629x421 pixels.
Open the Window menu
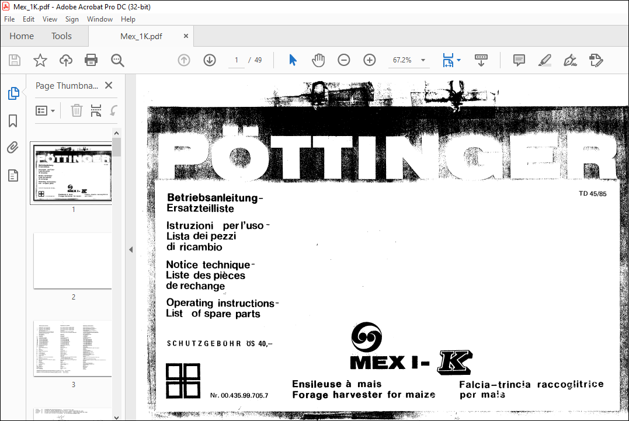click(x=99, y=19)
